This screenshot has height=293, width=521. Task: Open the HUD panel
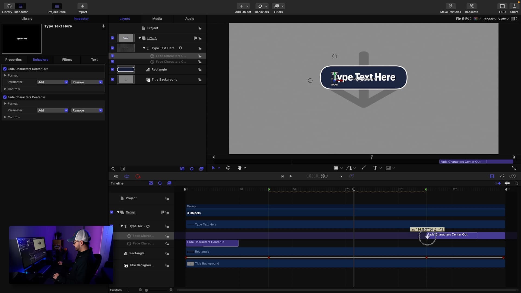(x=502, y=6)
